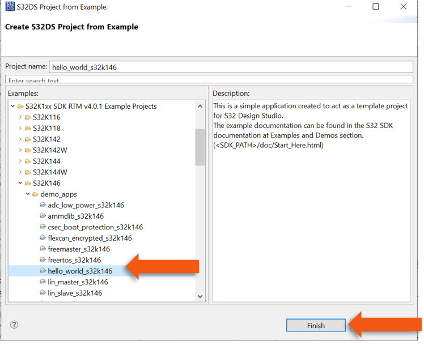Expand the S32K118 tree node
The image size is (424, 345).
(20, 129)
